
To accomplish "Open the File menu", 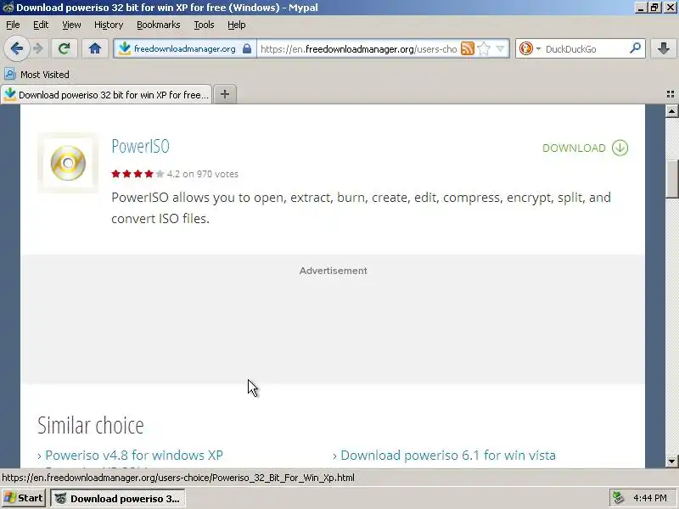I will point(13,25).
